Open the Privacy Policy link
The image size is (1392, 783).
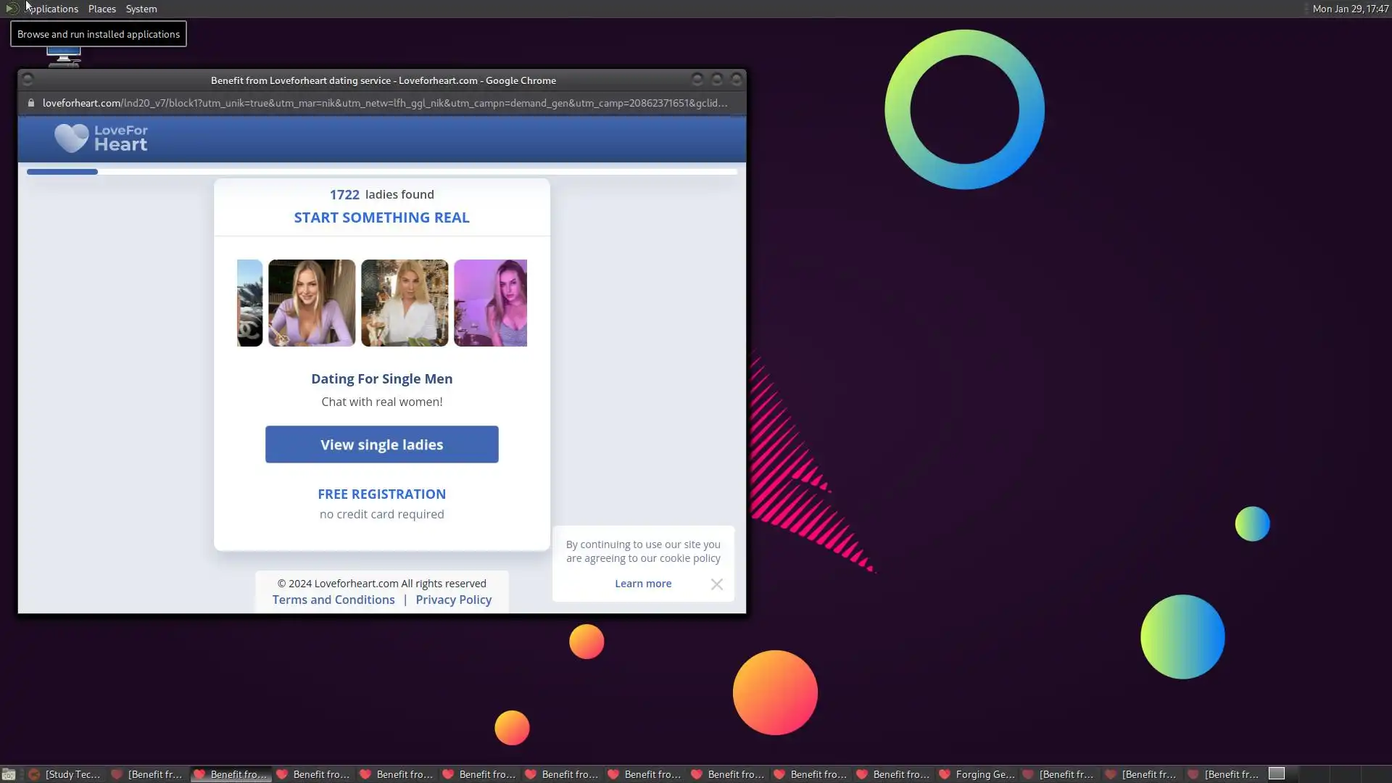point(453,600)
